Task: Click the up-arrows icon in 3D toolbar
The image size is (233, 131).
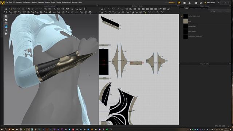Action: (67, 9)
